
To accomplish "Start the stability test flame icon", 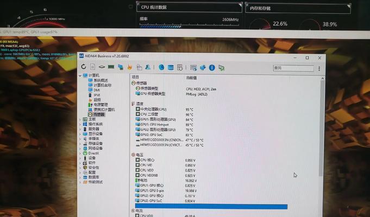I will [x=129, y=67].
